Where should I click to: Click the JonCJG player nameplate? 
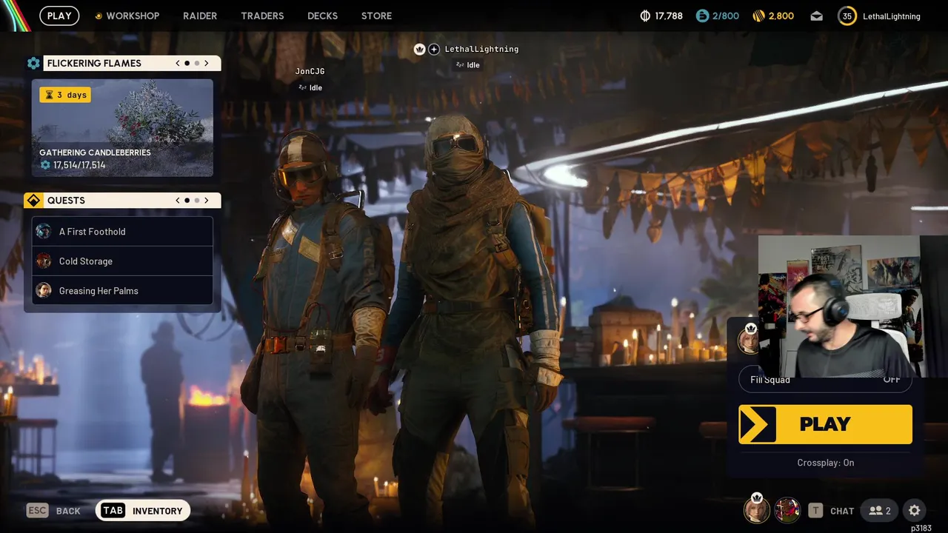310,71
